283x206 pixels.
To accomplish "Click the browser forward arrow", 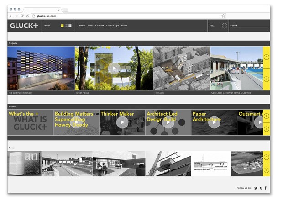I will [16, 16].
